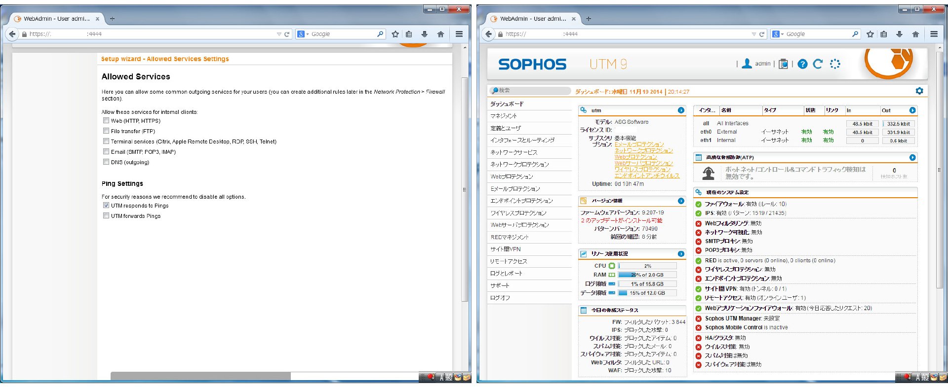
Task: Click the CPU usage bar
Action: [647, 266]
